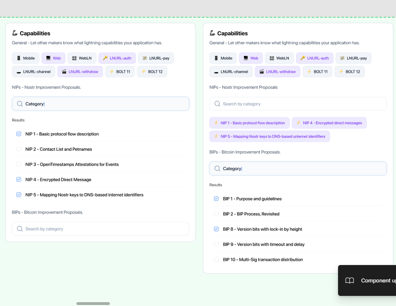The height and width of the screenshot is (306, 396).
Task: Click the book icon in Component toast
Action: click(350, 280)
